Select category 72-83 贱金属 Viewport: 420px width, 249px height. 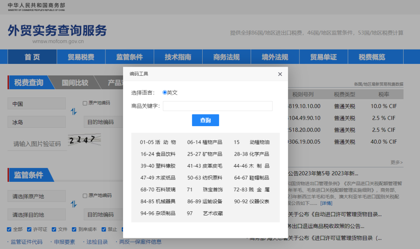[x=251, y=190]
